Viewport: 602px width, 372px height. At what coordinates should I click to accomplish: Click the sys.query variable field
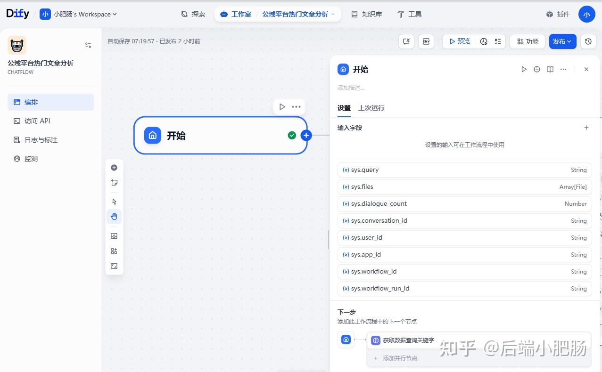point(464,170)
